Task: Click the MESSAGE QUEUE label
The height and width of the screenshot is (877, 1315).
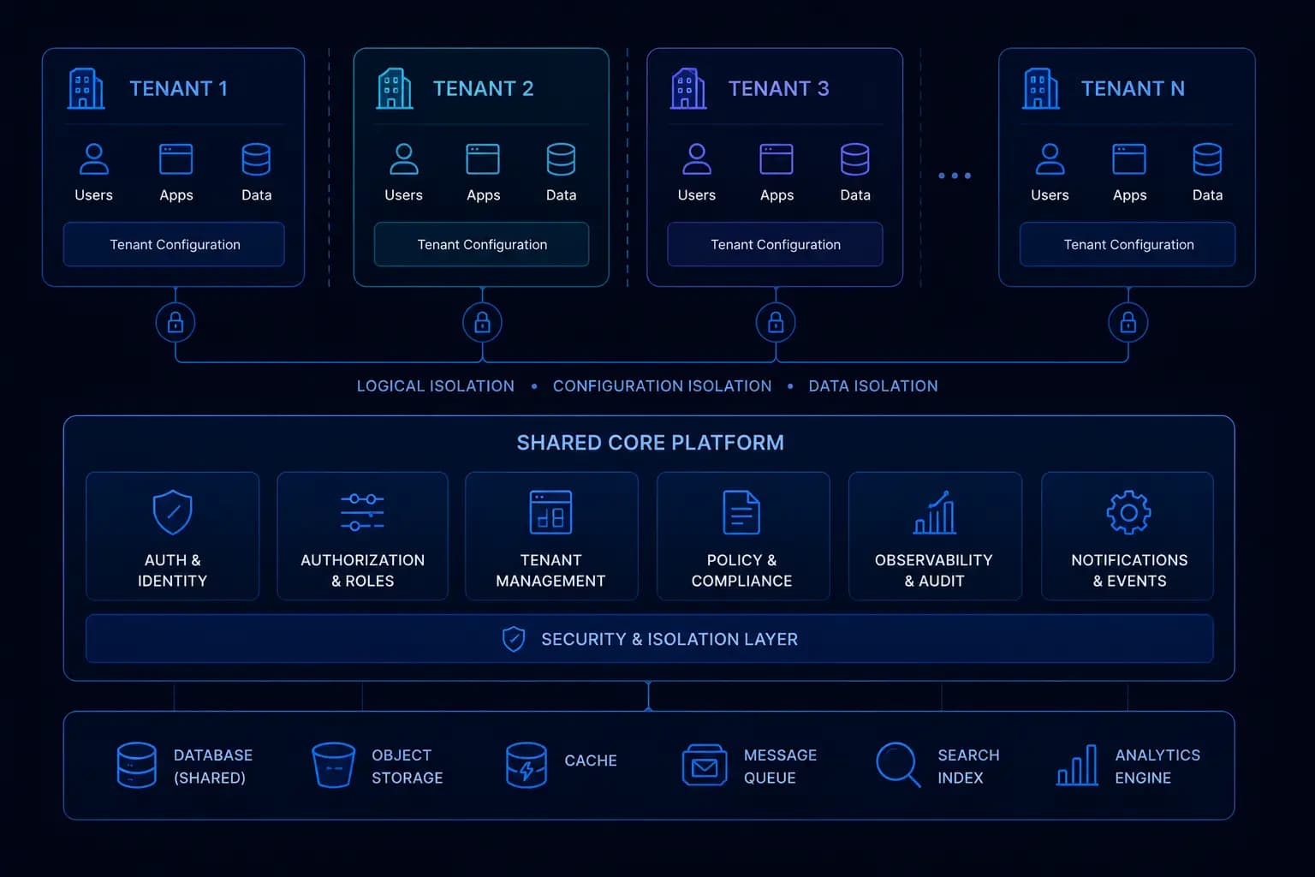Action: pyautogui.click(x=780, y=767)
